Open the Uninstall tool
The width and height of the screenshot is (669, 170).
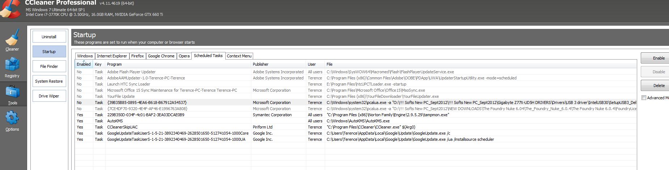tap(49, 37)
